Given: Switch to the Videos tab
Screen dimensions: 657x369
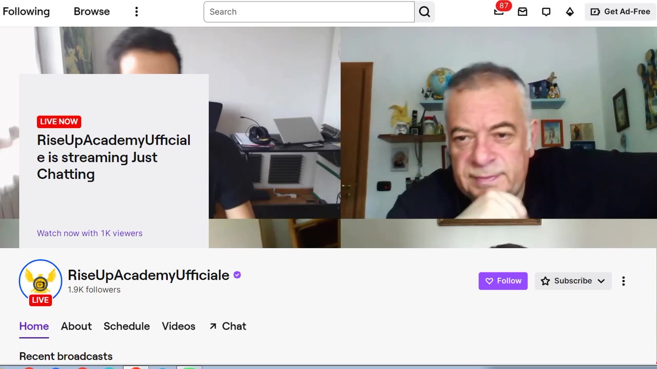Looking at the screenshot, I should 179,326.
